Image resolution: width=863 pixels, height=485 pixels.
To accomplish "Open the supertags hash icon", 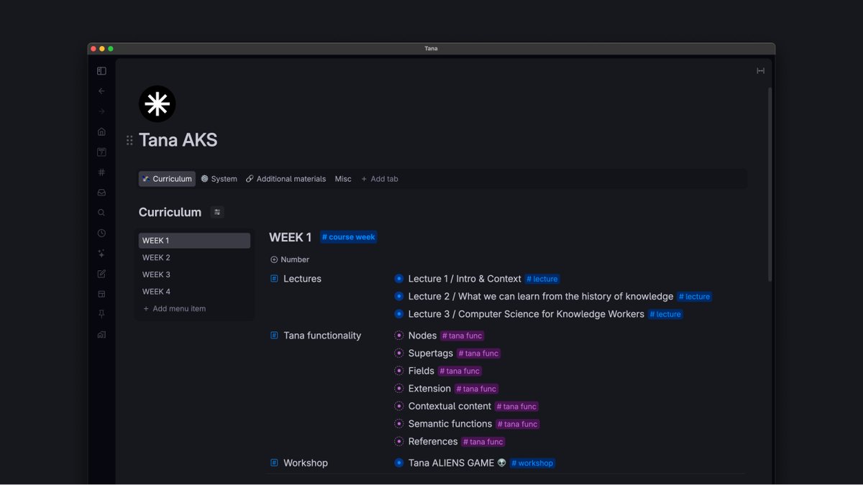I will coord(101,172).
